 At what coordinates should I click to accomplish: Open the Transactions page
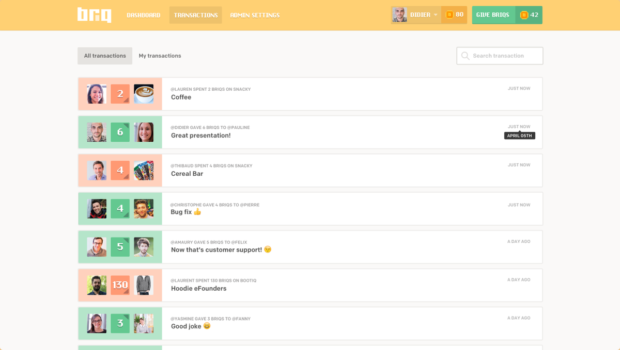point(196,15)
